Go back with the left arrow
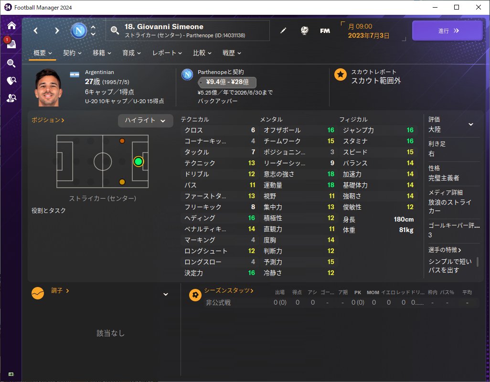 (x=36, y=31)
